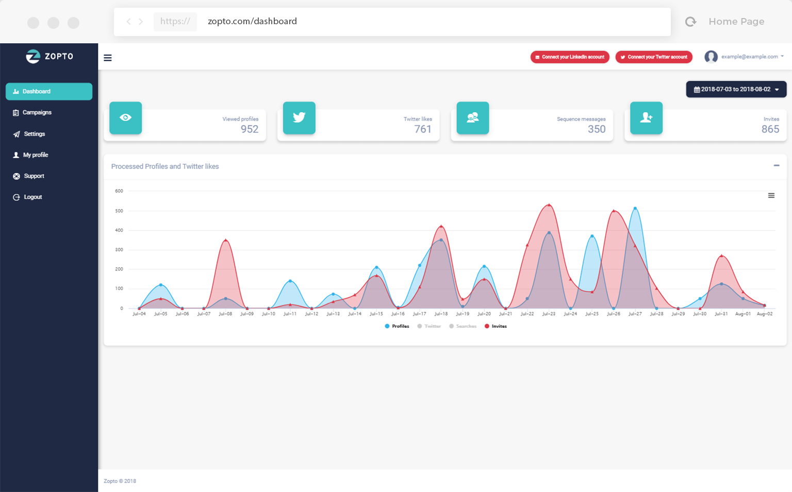This screenshot has height=492, width=792.
Task: Toggle Profiles series in chart legend
Action: (397, 326)
